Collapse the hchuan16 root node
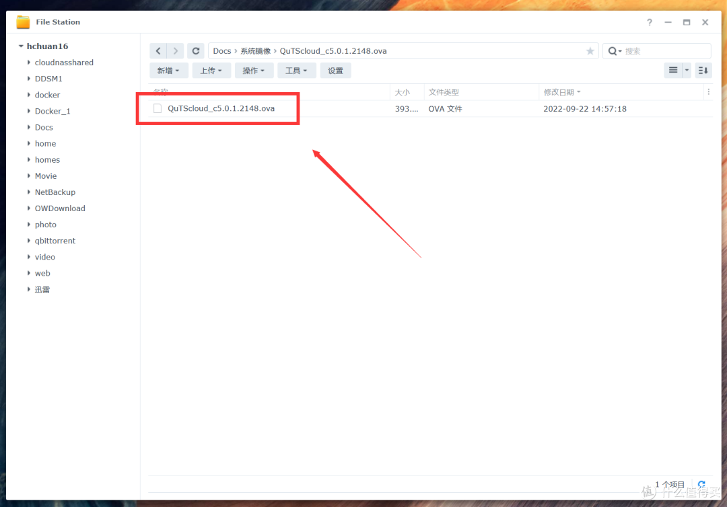 pos(21,46)
